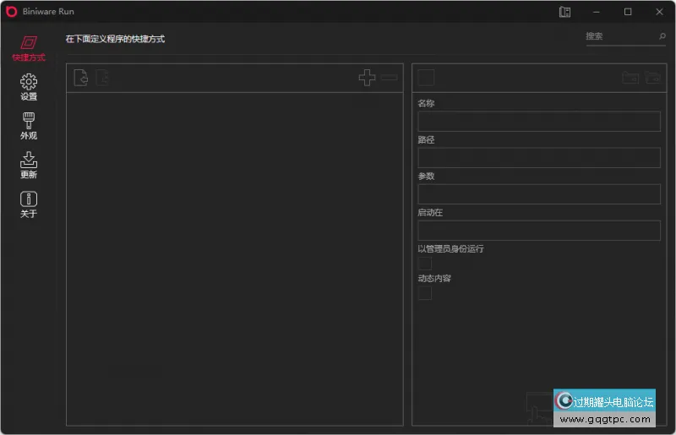Image resolution: width=676 pixels, height=435 pixels.
Task: Click the shortcut icon preview box
Action: point(426,78)
